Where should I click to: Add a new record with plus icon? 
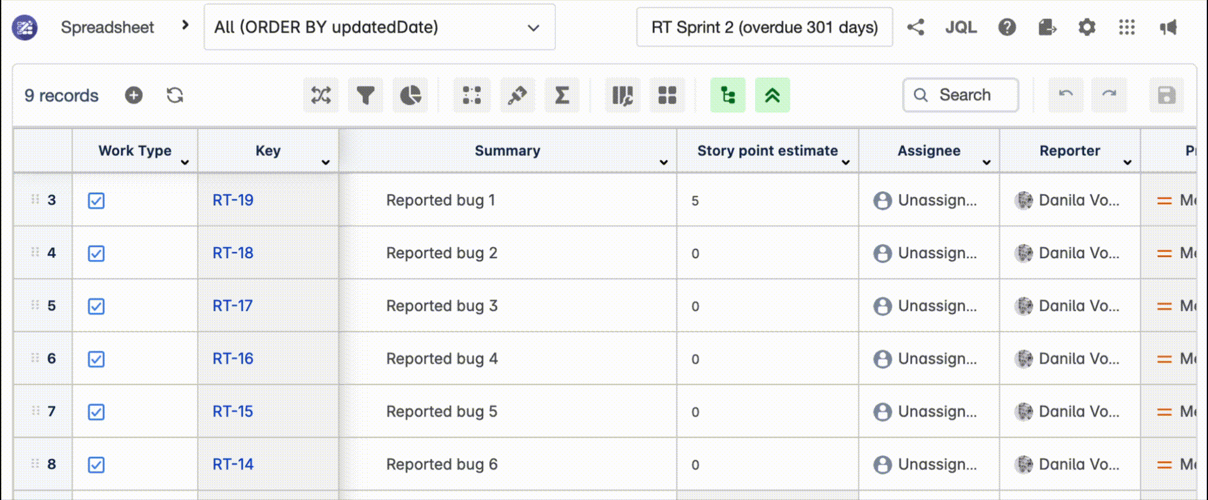[134, 95]
